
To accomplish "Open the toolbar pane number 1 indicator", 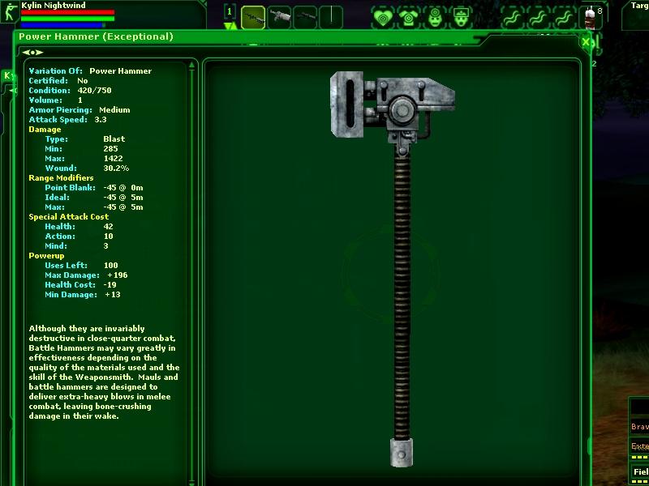I will click(230, 11).
